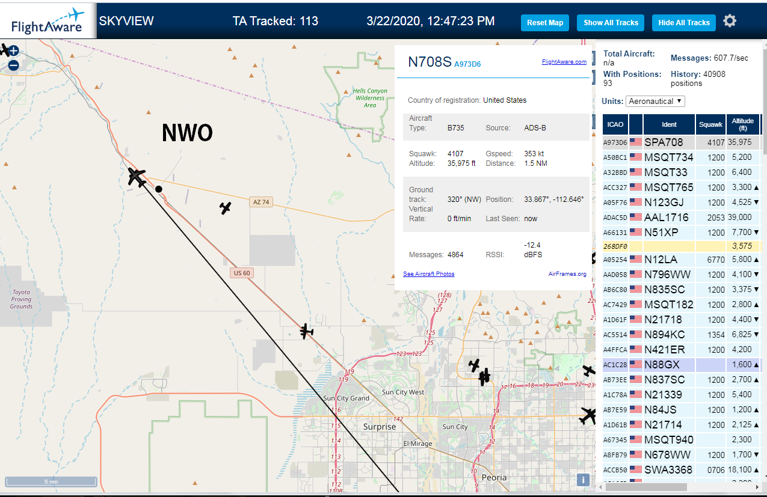Select the N796WW aircraft row
This screenshot has width=767, height=497.
click(682, 275)
